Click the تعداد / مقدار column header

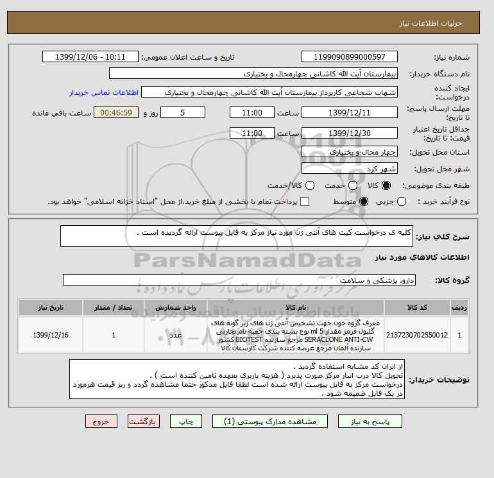[114, 307]
